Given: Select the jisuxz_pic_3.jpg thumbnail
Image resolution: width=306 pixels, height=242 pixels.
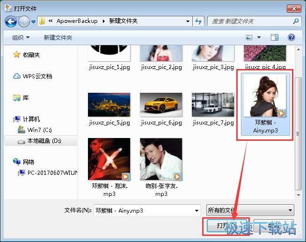Looking at the screenshot, I should (213, 53).
